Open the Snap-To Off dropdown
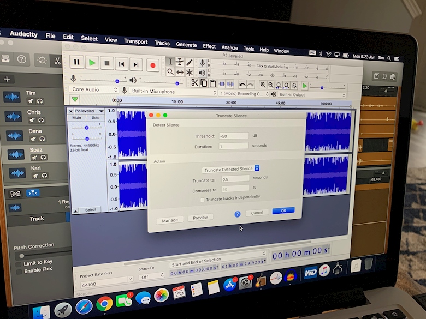 click(x=152, y=276)
